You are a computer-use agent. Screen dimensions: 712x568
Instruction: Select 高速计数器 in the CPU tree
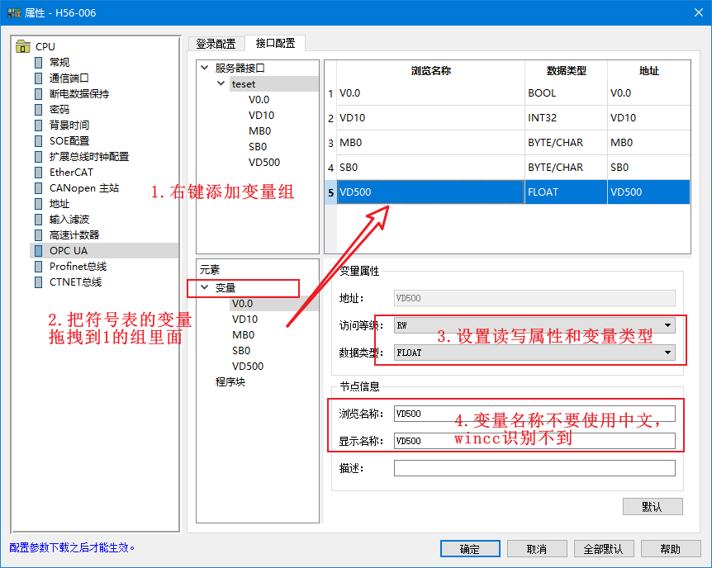pyautogui.click(x=74, y=234)
